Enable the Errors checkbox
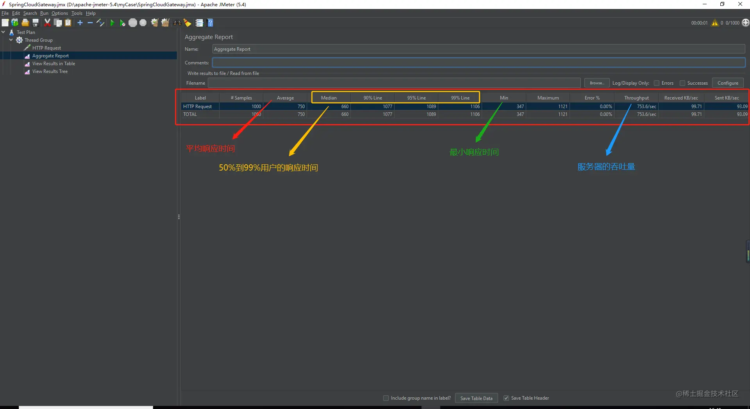Image resolution: width=750 pixels, height=409 pixels. click(x=657, y=83)
